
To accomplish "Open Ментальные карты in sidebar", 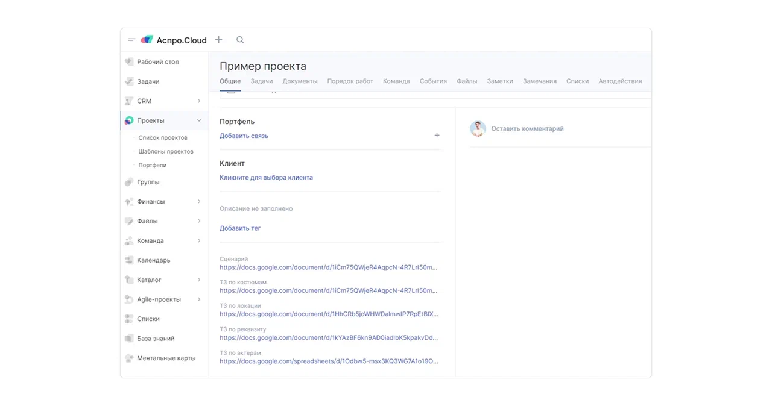I will pos(166,358).
